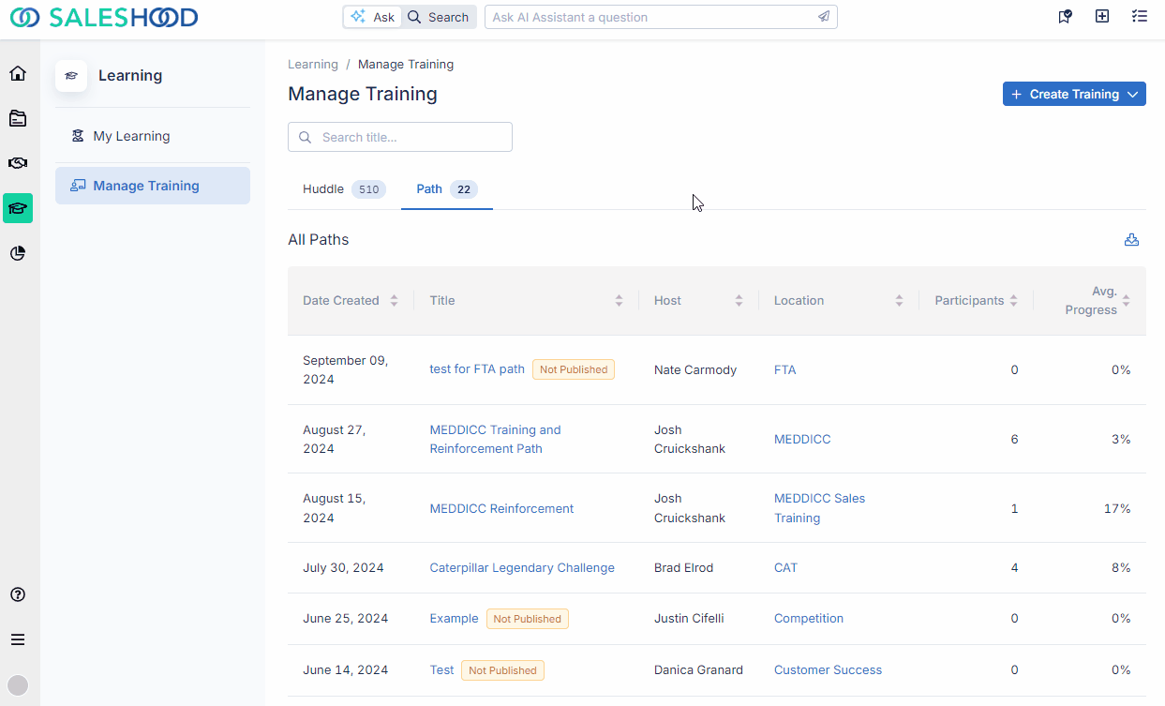
Task: Sort table by Participants column arrows
Action: pyautogui.click(x=1013, y=301)
